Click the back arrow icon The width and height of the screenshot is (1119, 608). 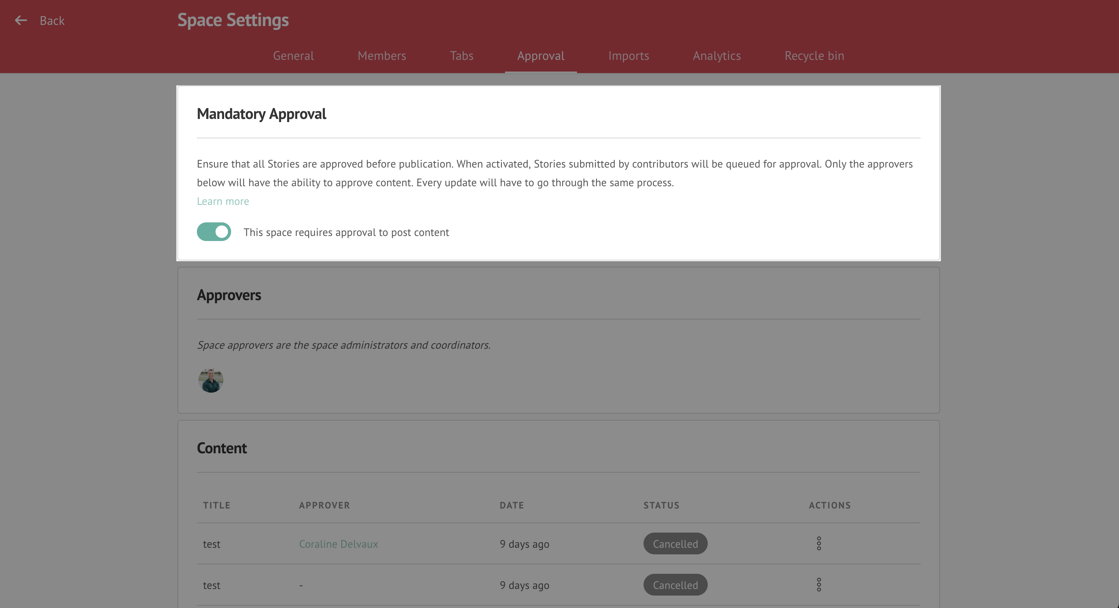coord(21,20)
